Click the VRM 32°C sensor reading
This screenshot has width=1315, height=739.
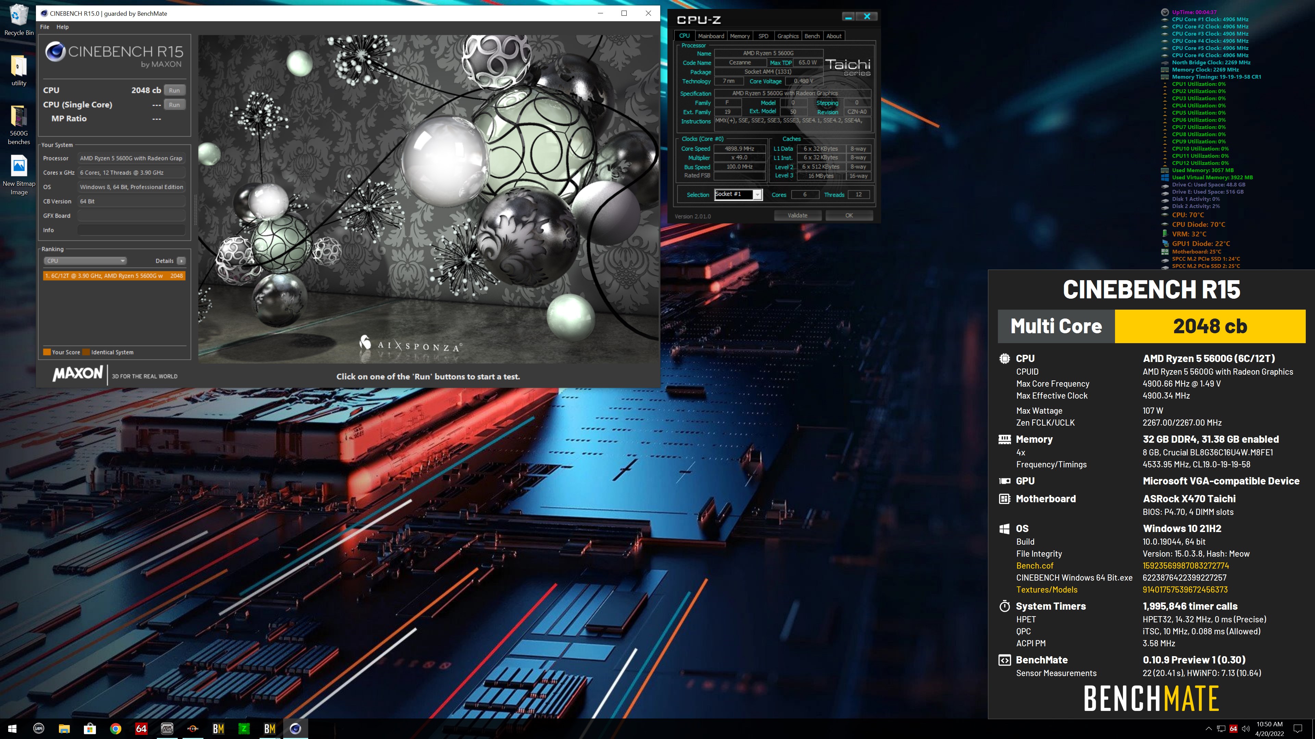coord(1189,234)
